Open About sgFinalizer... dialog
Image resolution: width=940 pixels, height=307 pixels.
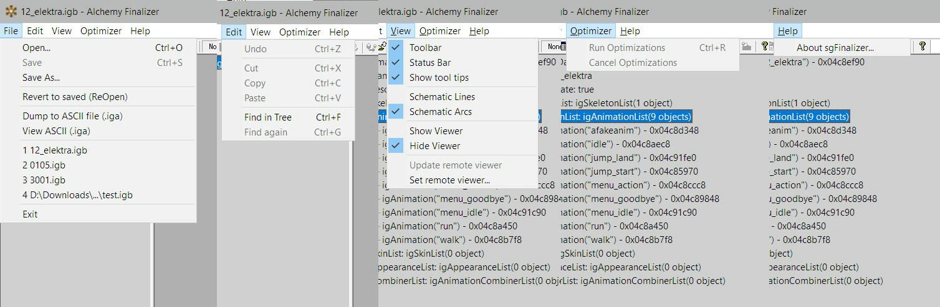[842, 48]
